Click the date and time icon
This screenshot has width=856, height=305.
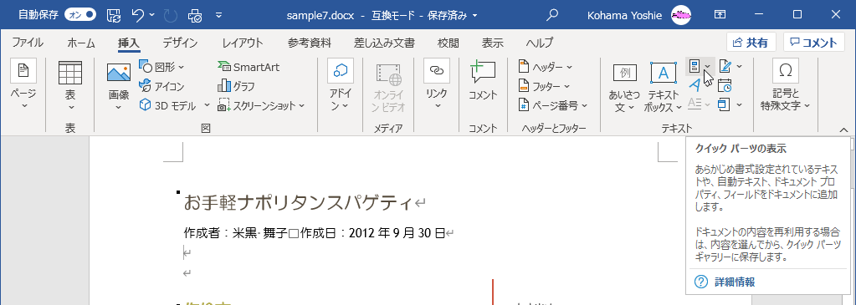725,85
